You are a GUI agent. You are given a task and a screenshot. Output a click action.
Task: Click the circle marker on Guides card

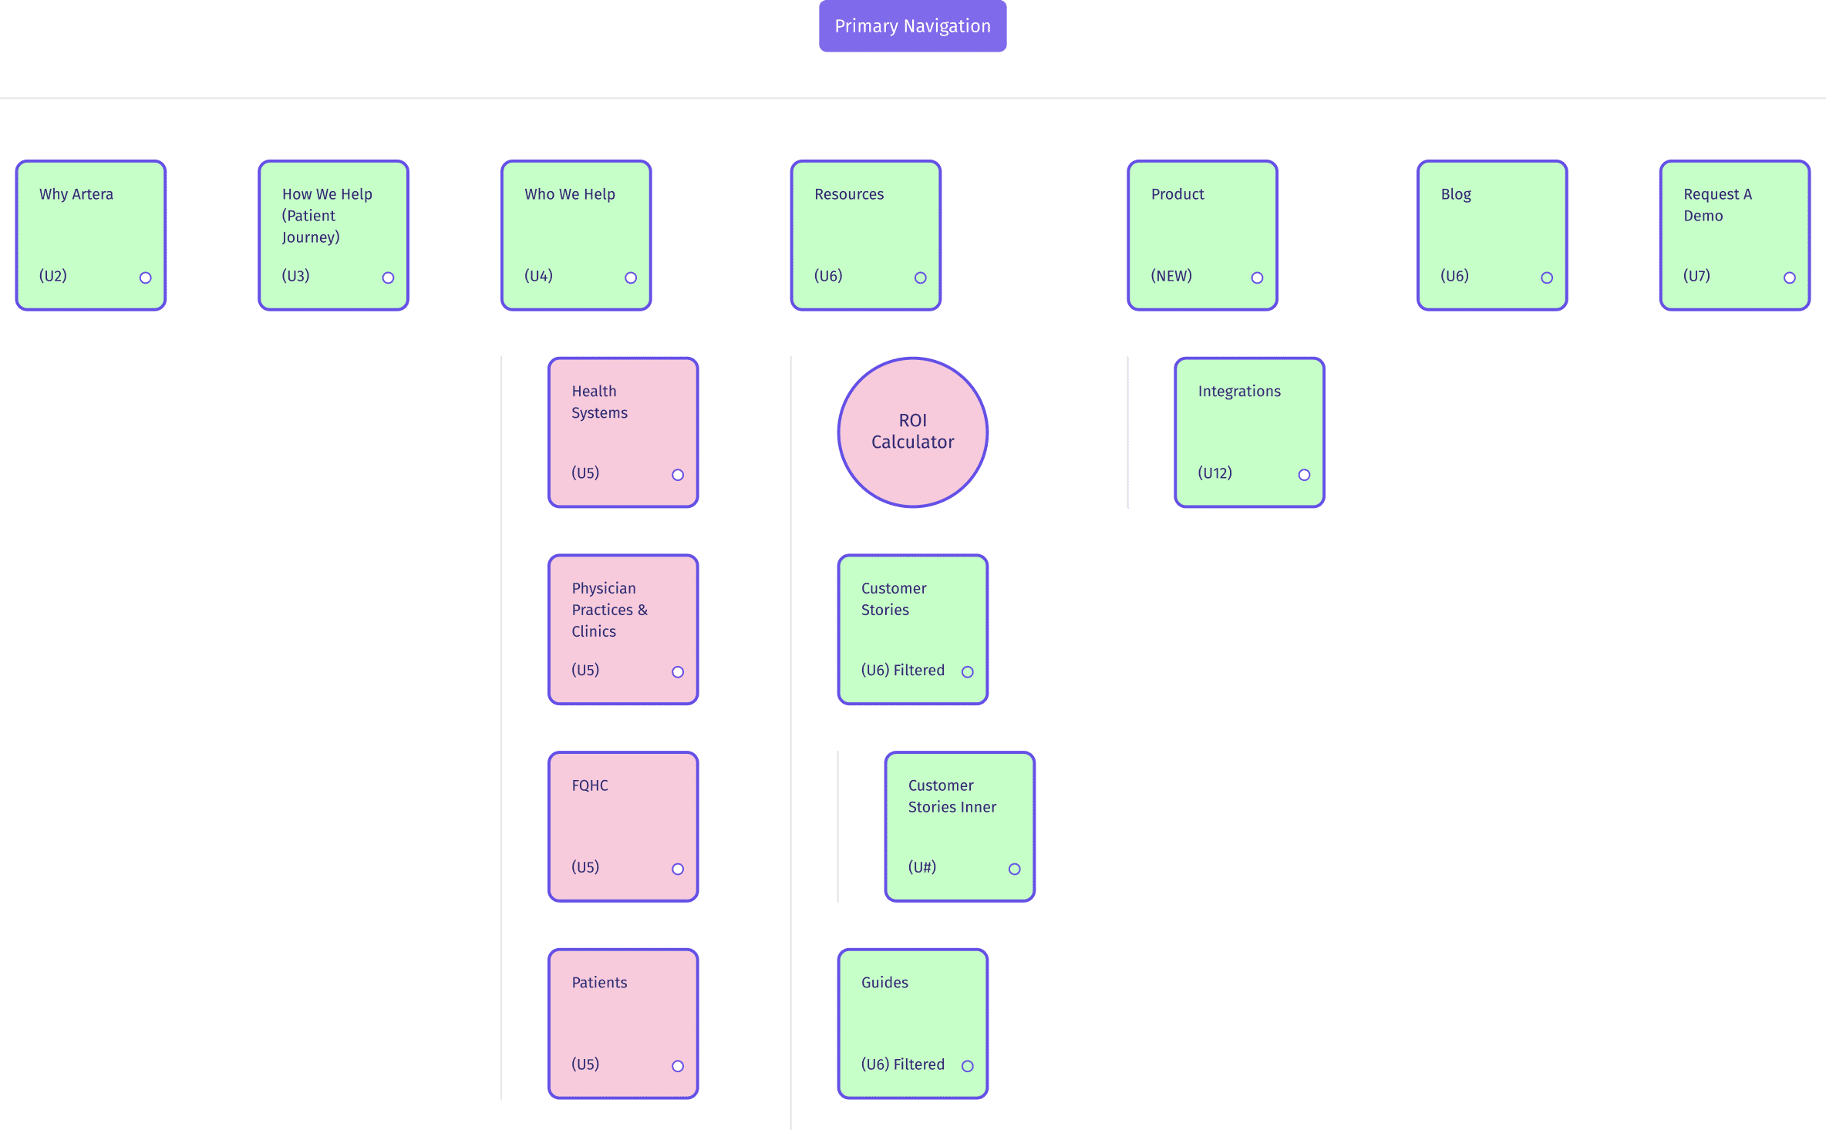pos(968,1066)
